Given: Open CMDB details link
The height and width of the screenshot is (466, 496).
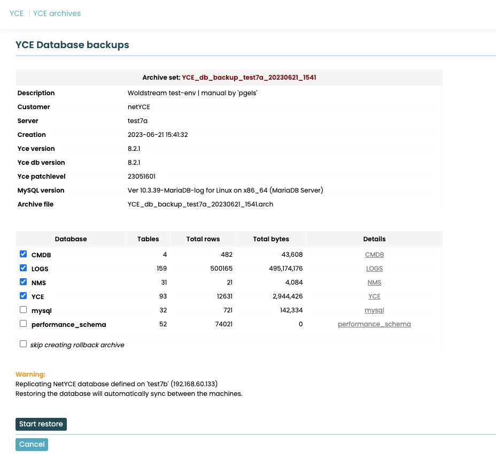Looking at the screenshot, I should point(374,255).
